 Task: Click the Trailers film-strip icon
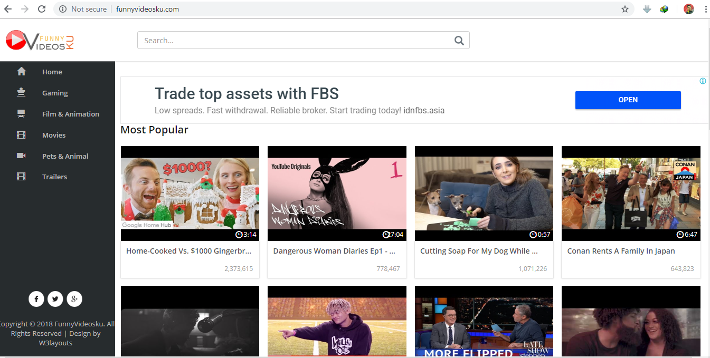click(21, 177)
